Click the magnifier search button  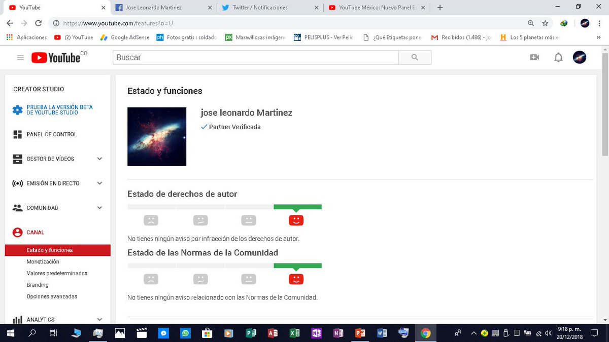click(415, 57)
